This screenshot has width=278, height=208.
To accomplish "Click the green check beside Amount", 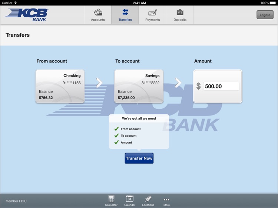I will (116, 142).
